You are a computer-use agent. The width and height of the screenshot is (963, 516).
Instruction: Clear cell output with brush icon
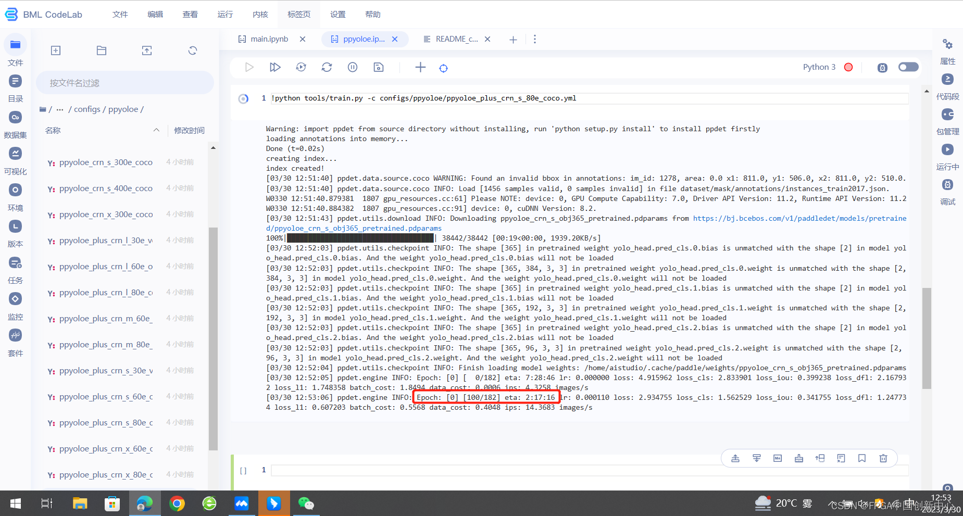pyautogui.click(x=799, y=458)
